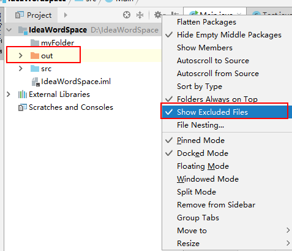Open the Project panel settings gear icon
This screenshot has width=292, height=251.
(x=158, y=15)
